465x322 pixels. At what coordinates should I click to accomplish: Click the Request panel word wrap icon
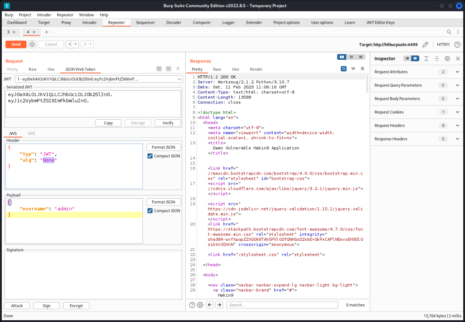pos(159,69)
